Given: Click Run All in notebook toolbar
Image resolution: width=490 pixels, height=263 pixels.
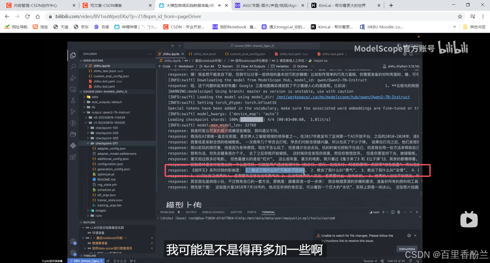Looking at the screenshot, I should [x=207, y=66].
